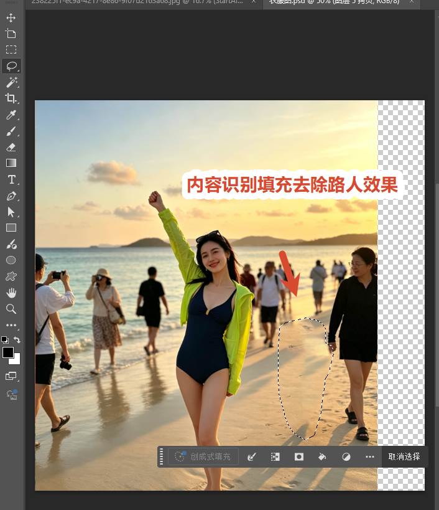Click the taskbar drag handle grip

(x=162, y=456)
